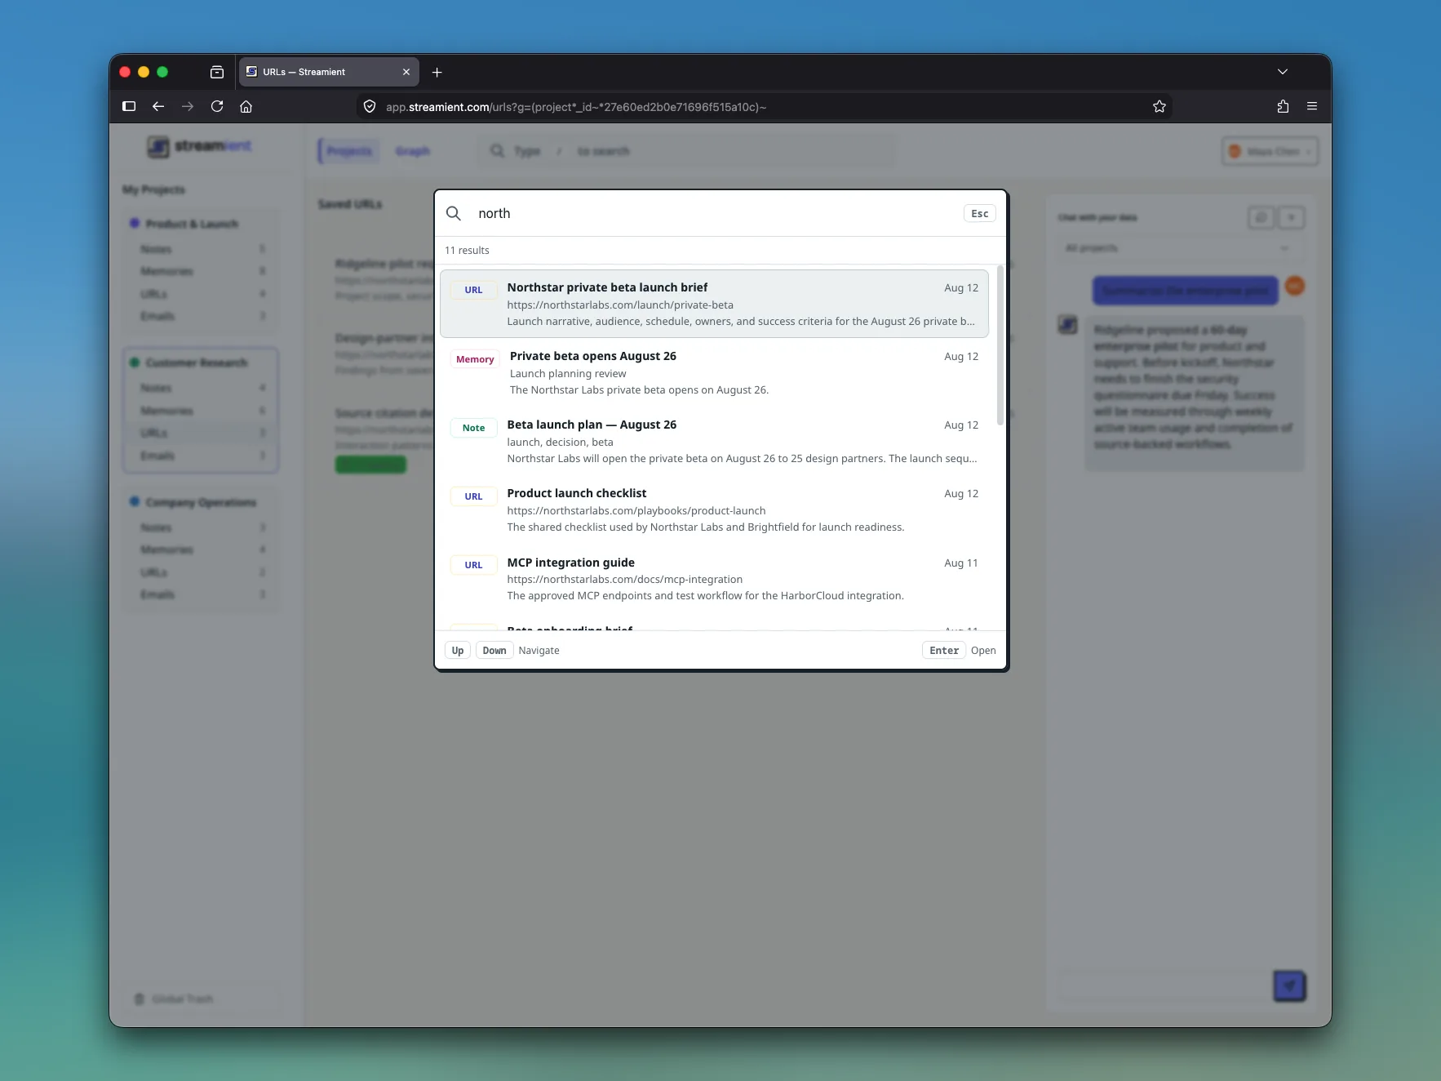Click the search magnifier icon in the modal
Image resolution: width=1441 pixels, height=1081 pixels.
tap(454, 213)
